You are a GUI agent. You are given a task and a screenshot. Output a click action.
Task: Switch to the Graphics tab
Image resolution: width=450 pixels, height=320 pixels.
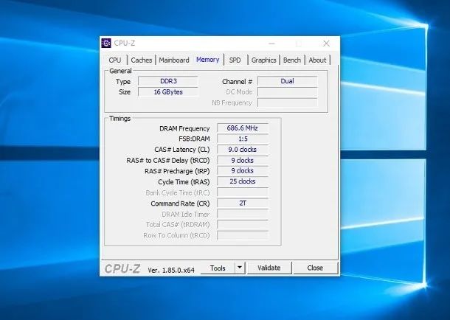point(263,60)
